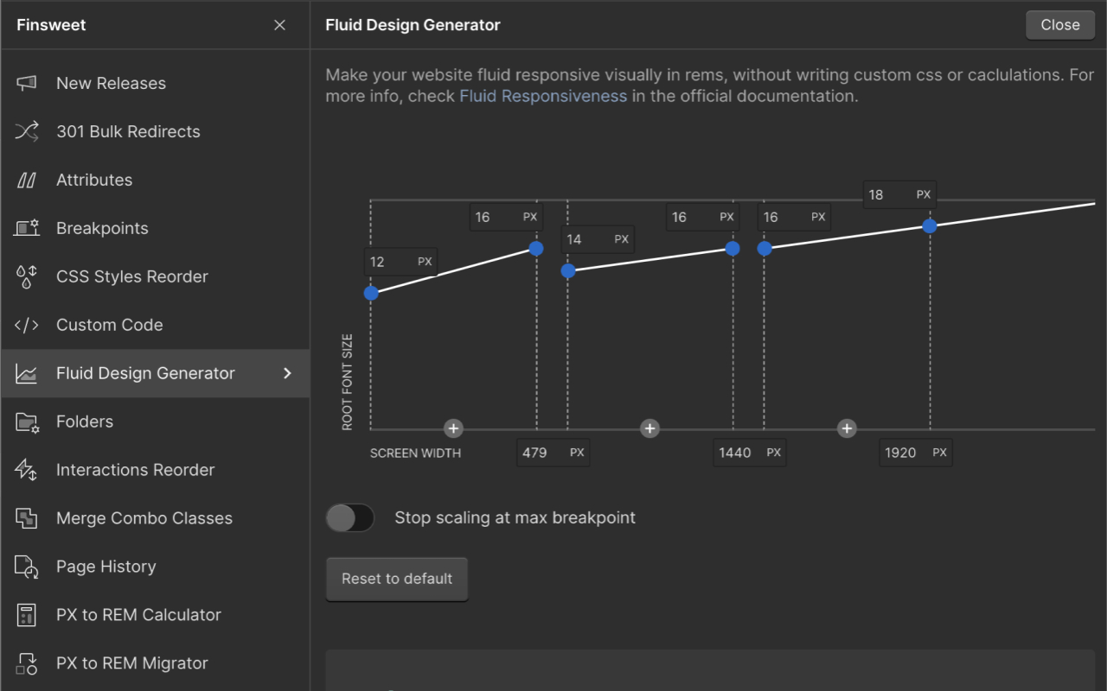
Task: Select the PX to REM Migrator tool
Action: tap(131, 663)
